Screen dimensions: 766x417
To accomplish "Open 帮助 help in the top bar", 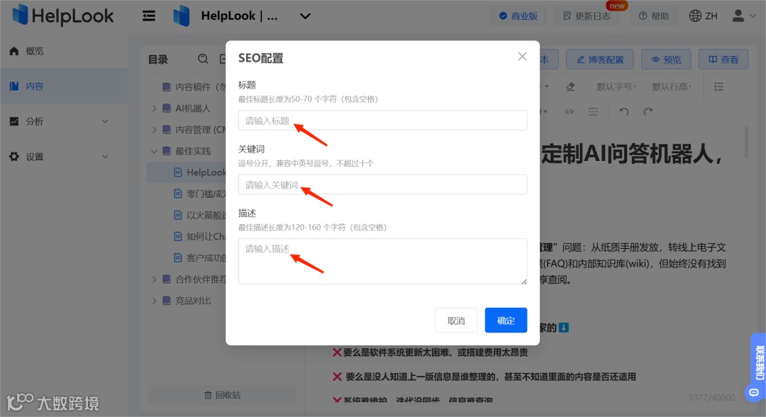I will pos(653,15).
